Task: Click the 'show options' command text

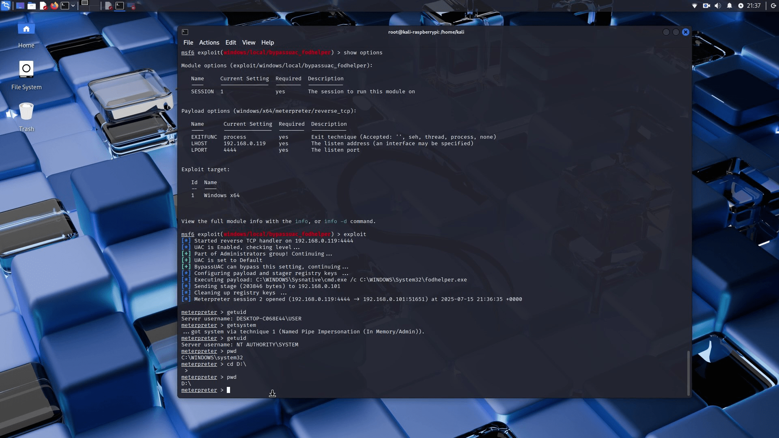Action: (363, 53)
